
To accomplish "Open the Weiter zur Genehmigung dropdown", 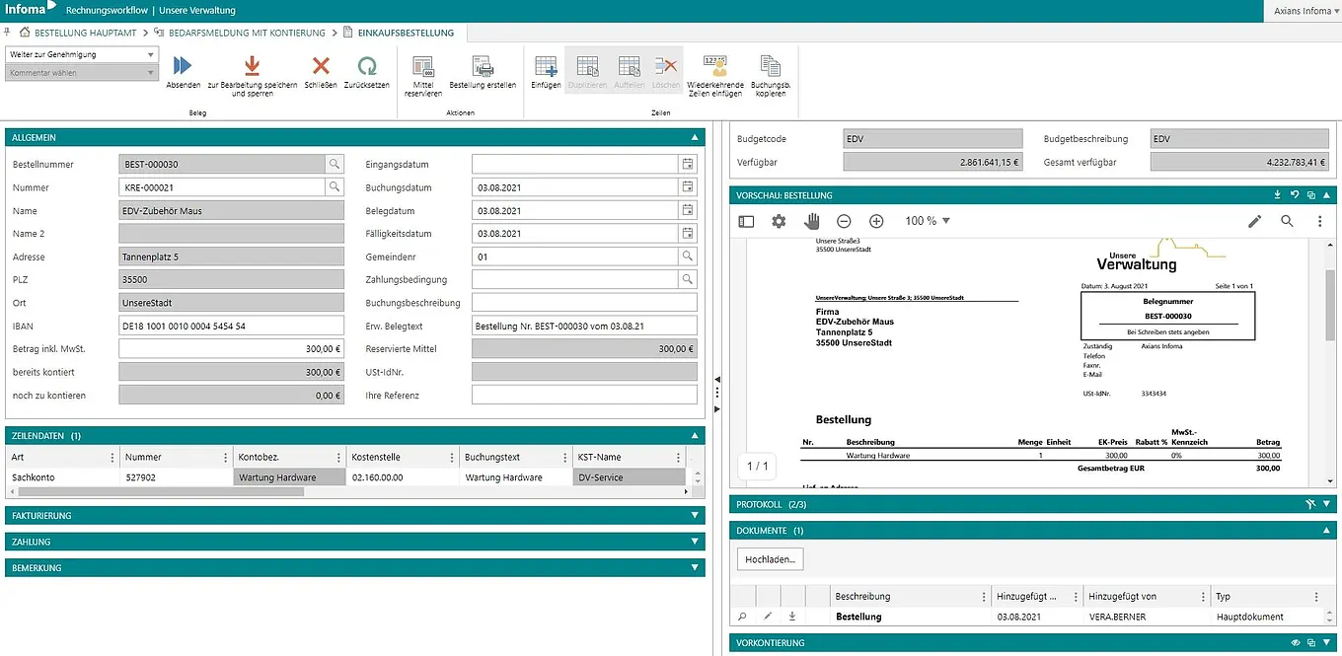I will pos(81,54).
